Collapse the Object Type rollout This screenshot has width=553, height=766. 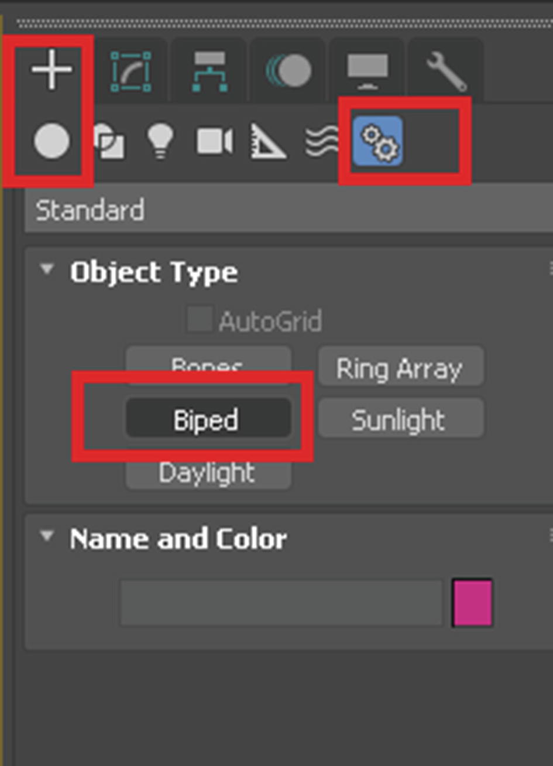[x=46, y=269]
